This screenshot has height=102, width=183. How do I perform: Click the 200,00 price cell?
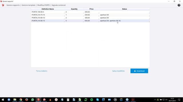point(91,12)
